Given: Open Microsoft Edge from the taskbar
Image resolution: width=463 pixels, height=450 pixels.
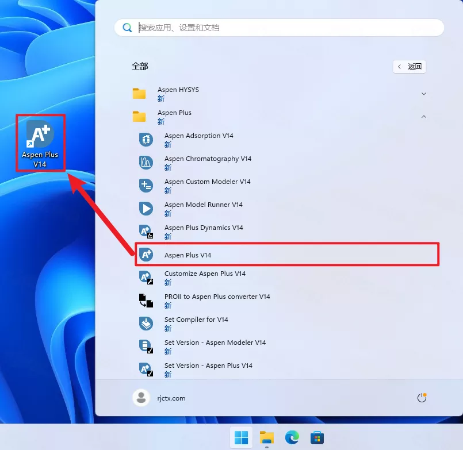Looking at the screenshot, I should coord(292,438).
